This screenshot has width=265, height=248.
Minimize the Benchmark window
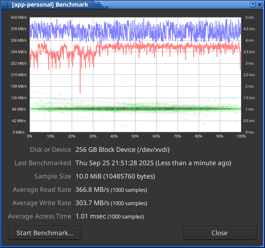pyautogui.click(x=252, y=4)
